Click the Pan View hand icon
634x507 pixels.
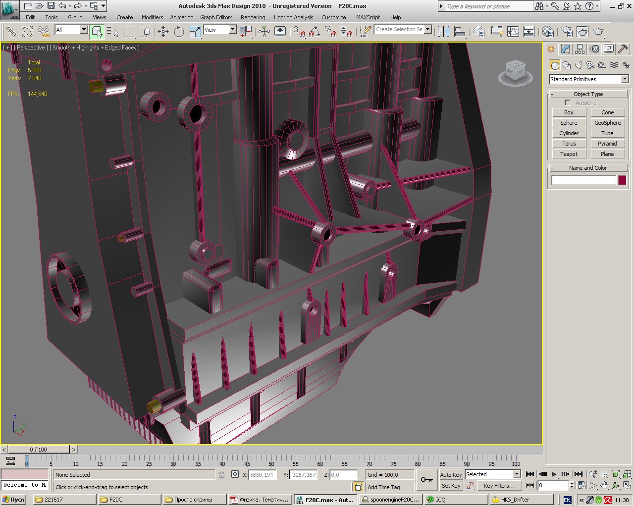(604, 486)
